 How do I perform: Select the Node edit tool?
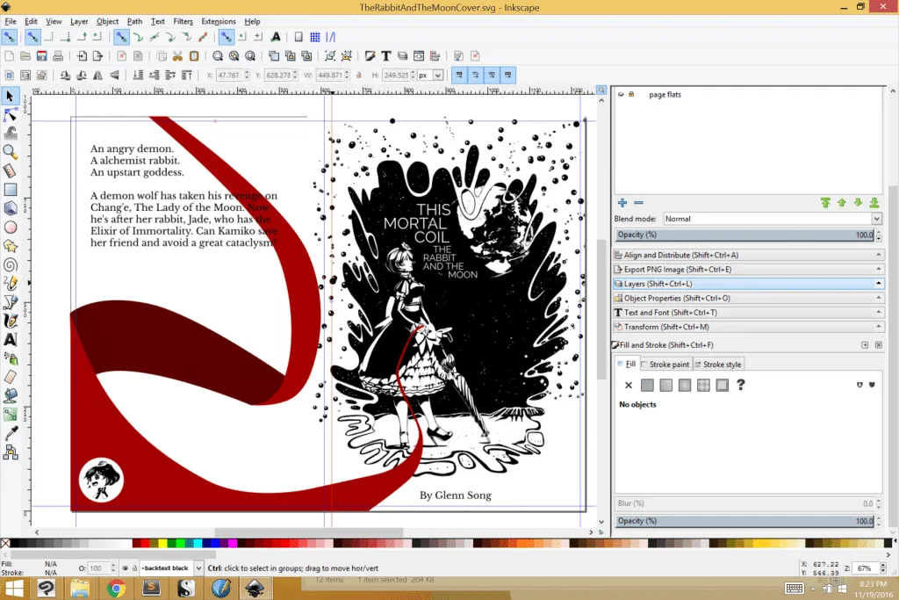click(x=11, y=114)
